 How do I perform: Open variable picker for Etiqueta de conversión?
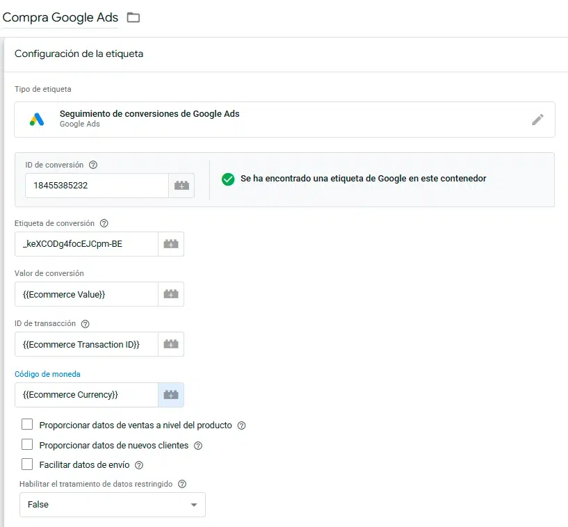click(171, 244)
